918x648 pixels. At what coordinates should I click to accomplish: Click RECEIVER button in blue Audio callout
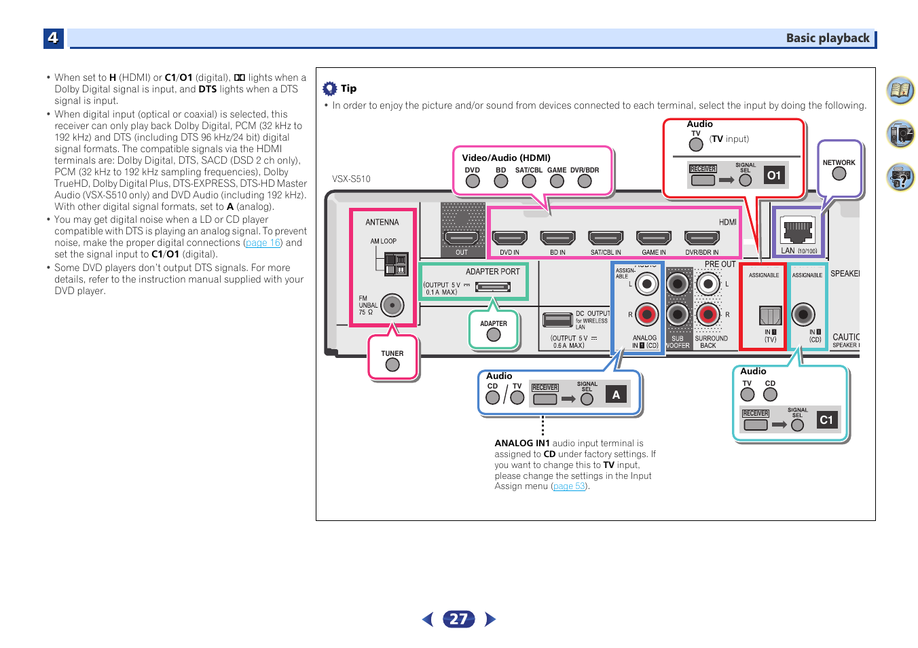coord(545,399)
